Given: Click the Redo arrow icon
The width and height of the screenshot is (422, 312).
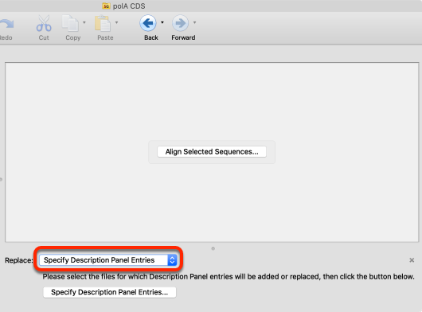Looking at the screenshot, I should click(x=6, y=24).
